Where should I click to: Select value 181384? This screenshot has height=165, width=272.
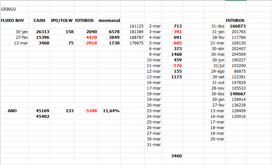click(133, 32)
